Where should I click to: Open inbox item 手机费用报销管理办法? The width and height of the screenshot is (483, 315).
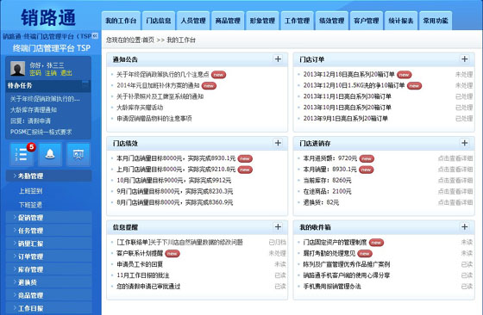click(332, 286)
